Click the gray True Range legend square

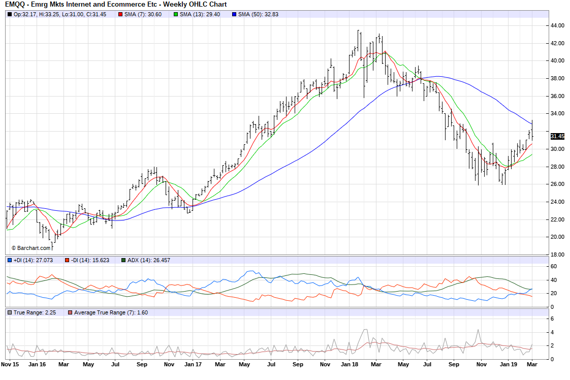click(10, 312)
